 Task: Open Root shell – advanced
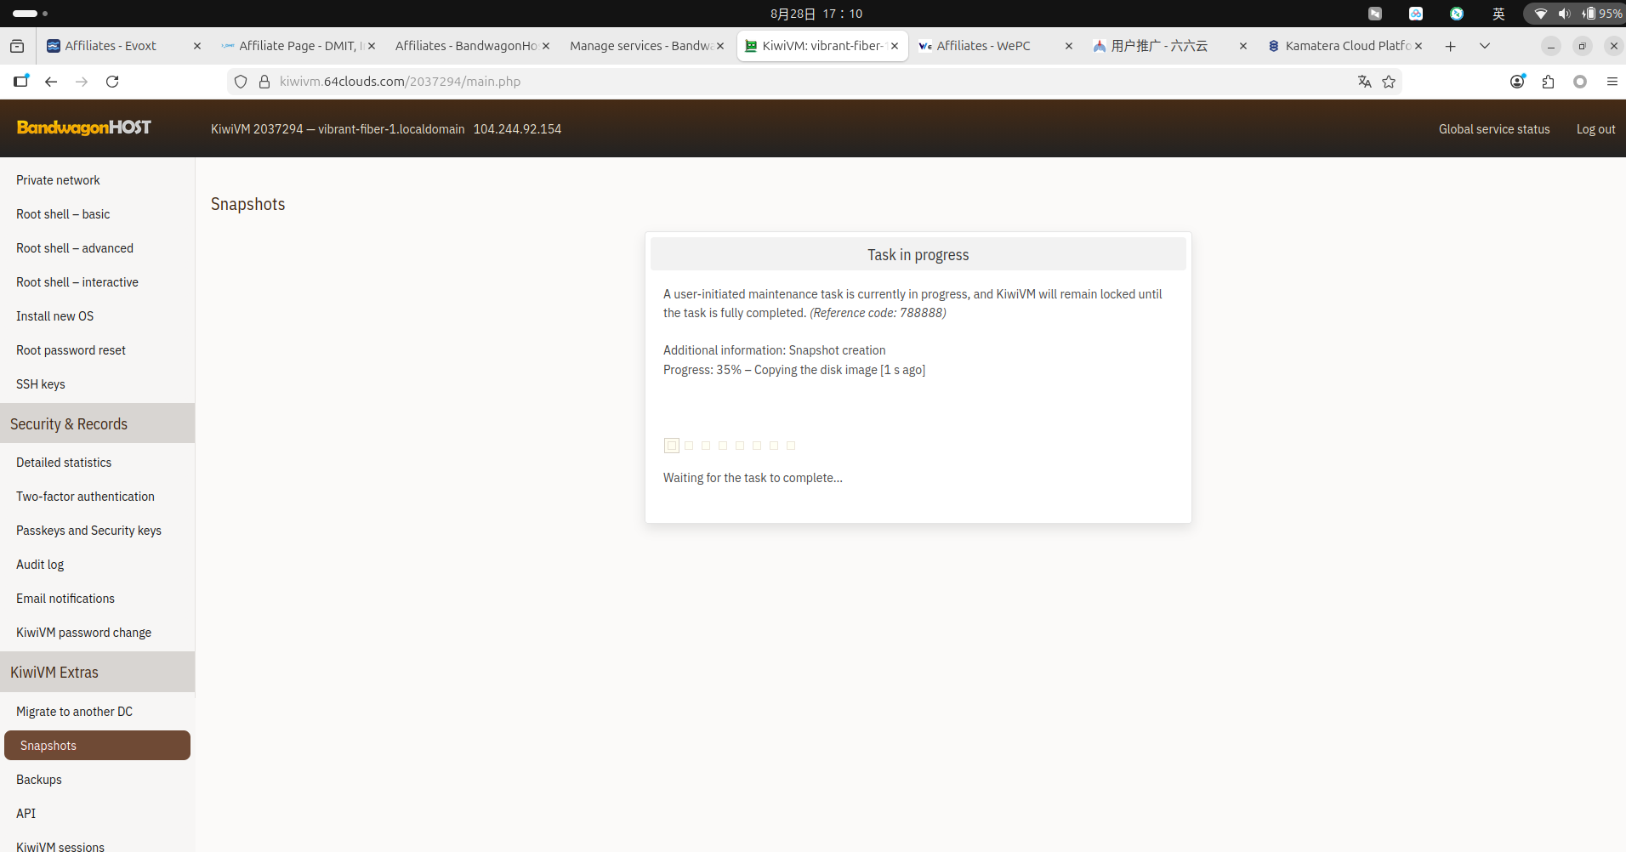pyautogui.click(x=75, y=248)
